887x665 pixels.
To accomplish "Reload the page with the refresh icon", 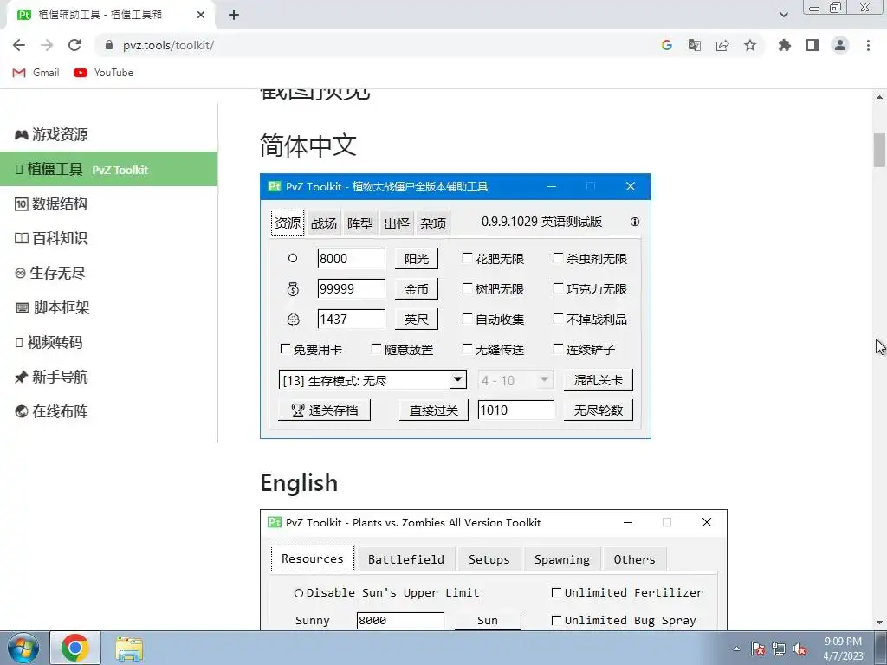I will point(74,45).
